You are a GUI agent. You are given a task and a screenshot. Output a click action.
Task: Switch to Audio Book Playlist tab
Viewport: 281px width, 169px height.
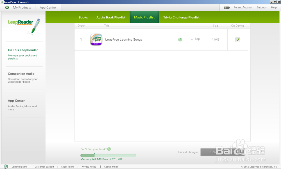tap(111, 17)
